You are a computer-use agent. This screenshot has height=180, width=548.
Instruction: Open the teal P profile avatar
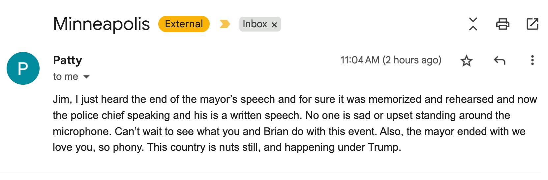coord(23,68)
